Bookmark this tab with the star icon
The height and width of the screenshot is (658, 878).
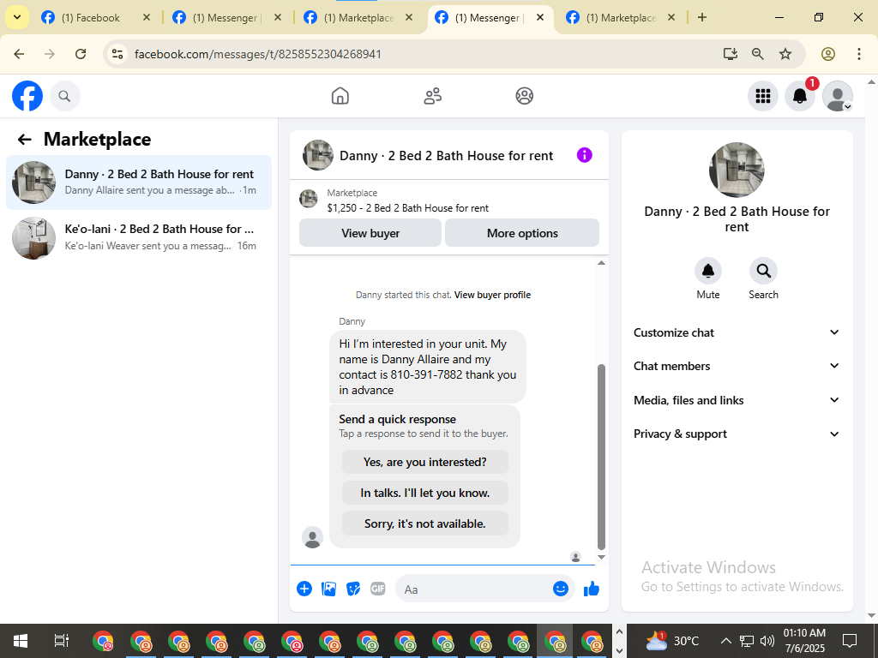pyautogui.click(x=785, y=54)
